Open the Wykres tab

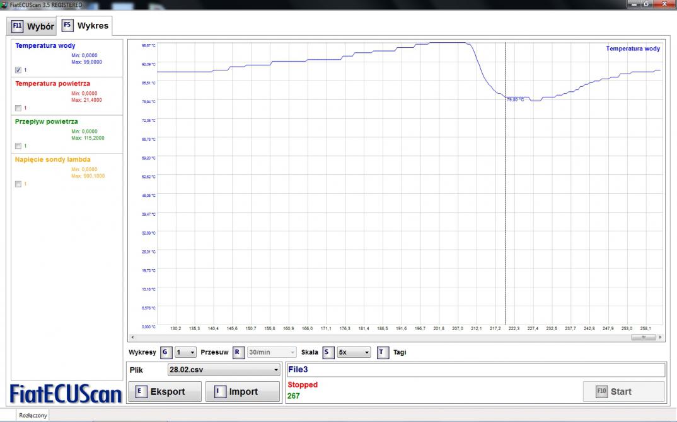tap(84, 26)
